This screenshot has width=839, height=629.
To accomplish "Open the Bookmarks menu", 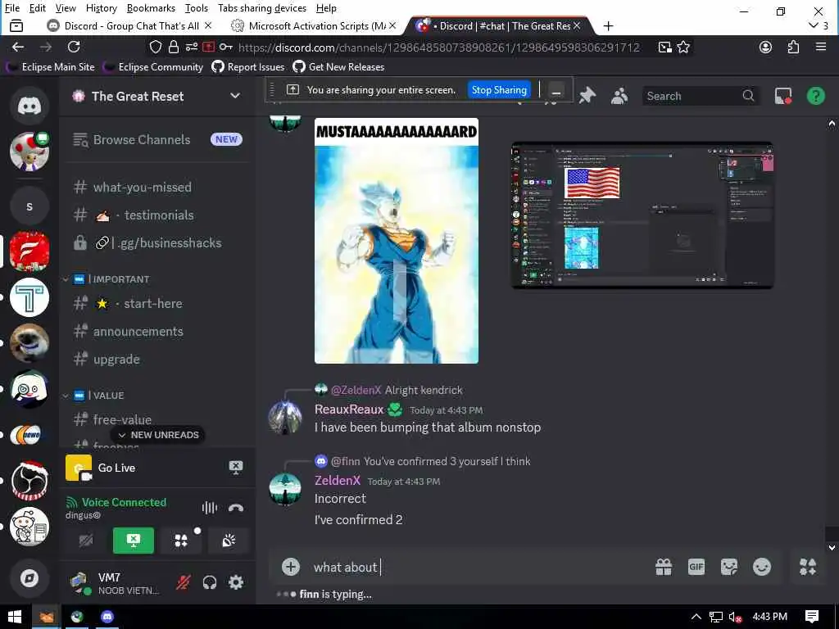I will click(x=151, y=8).
